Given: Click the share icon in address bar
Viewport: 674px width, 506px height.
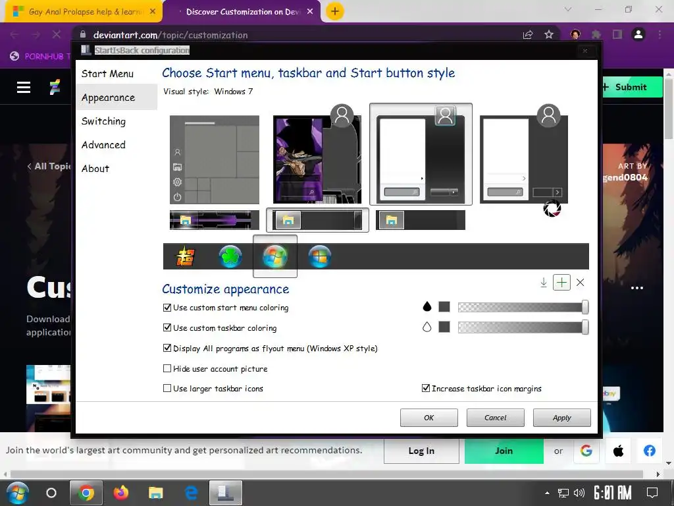Looking at the screenshot, I should 528,34.
